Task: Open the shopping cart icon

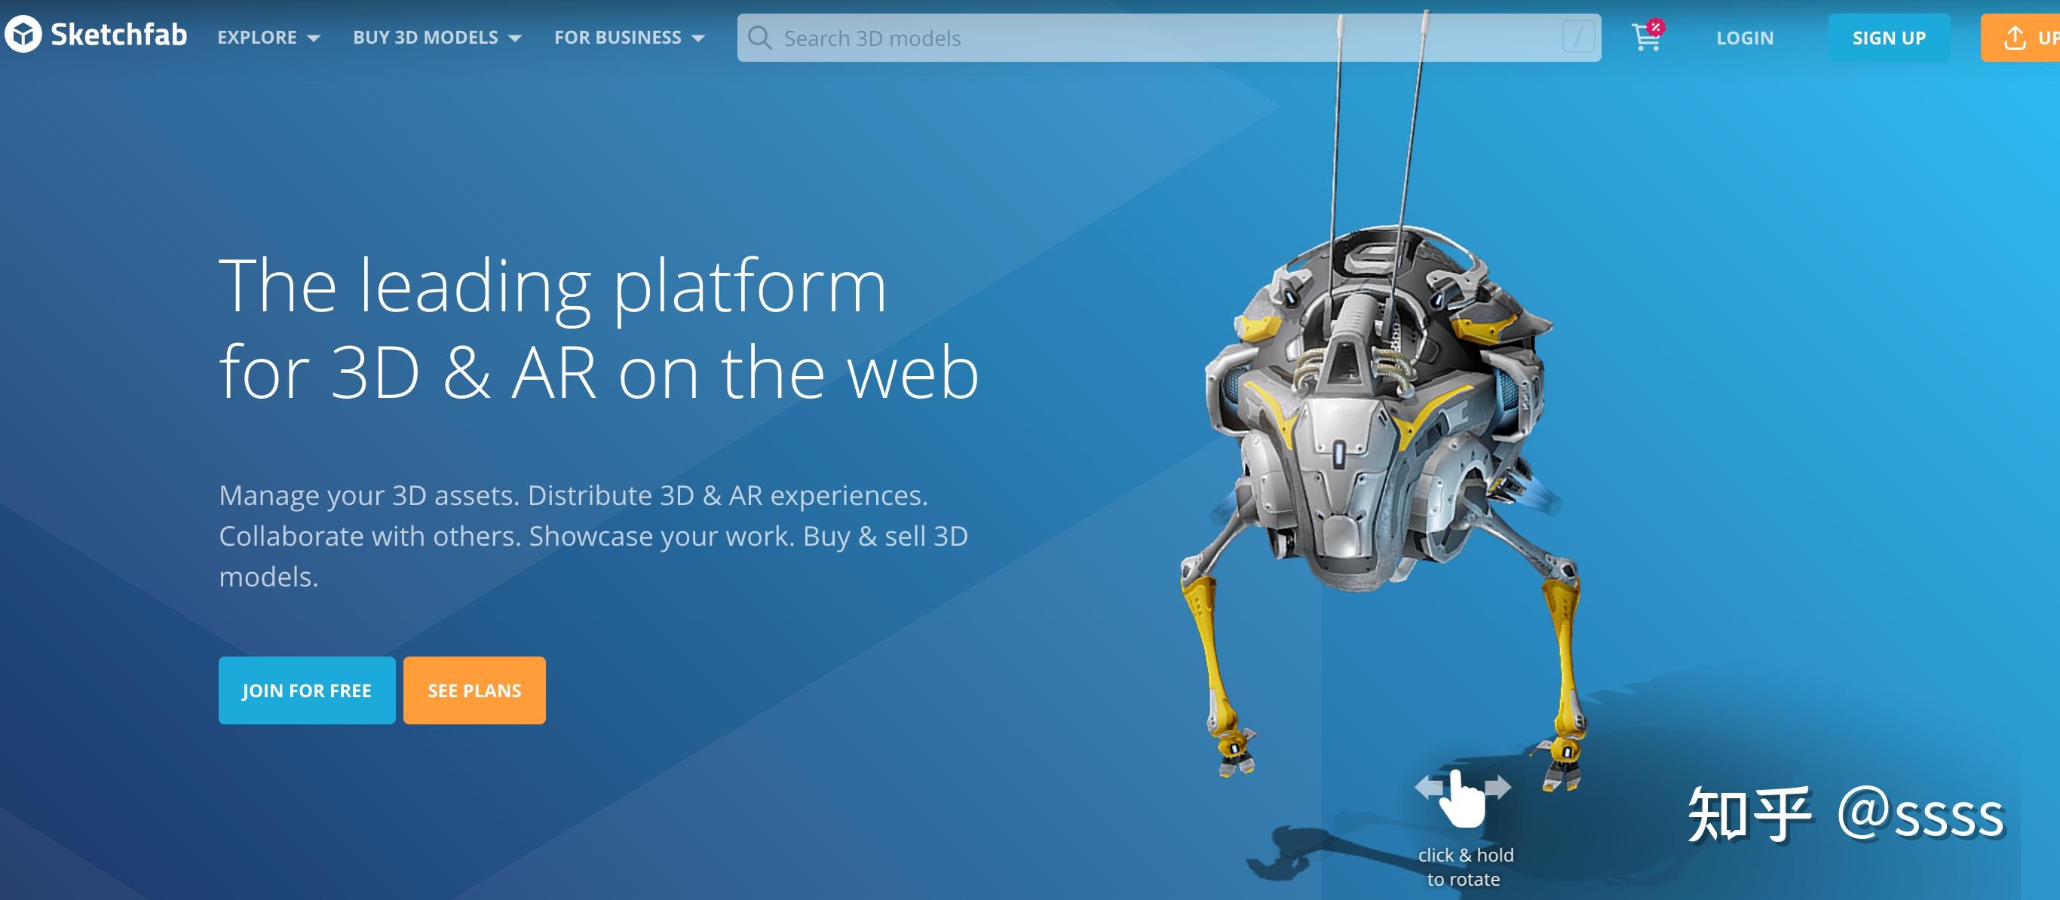Action: pyautogui.click(x=1645, y=38)
